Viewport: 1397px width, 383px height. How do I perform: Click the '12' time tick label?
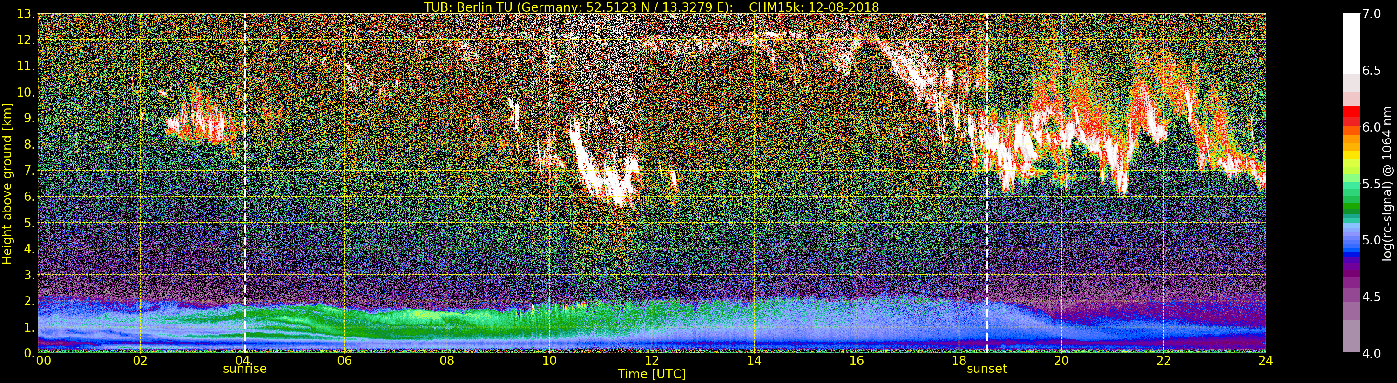(x=652, y=360)
